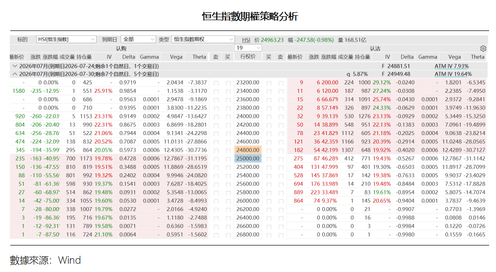
Task: Tick put buy checkbox for strike 26000.00
Action: 269,201
